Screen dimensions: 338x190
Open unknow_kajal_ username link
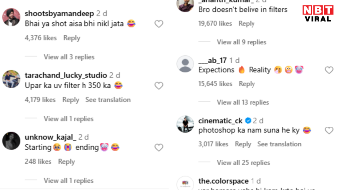[50, 137]
